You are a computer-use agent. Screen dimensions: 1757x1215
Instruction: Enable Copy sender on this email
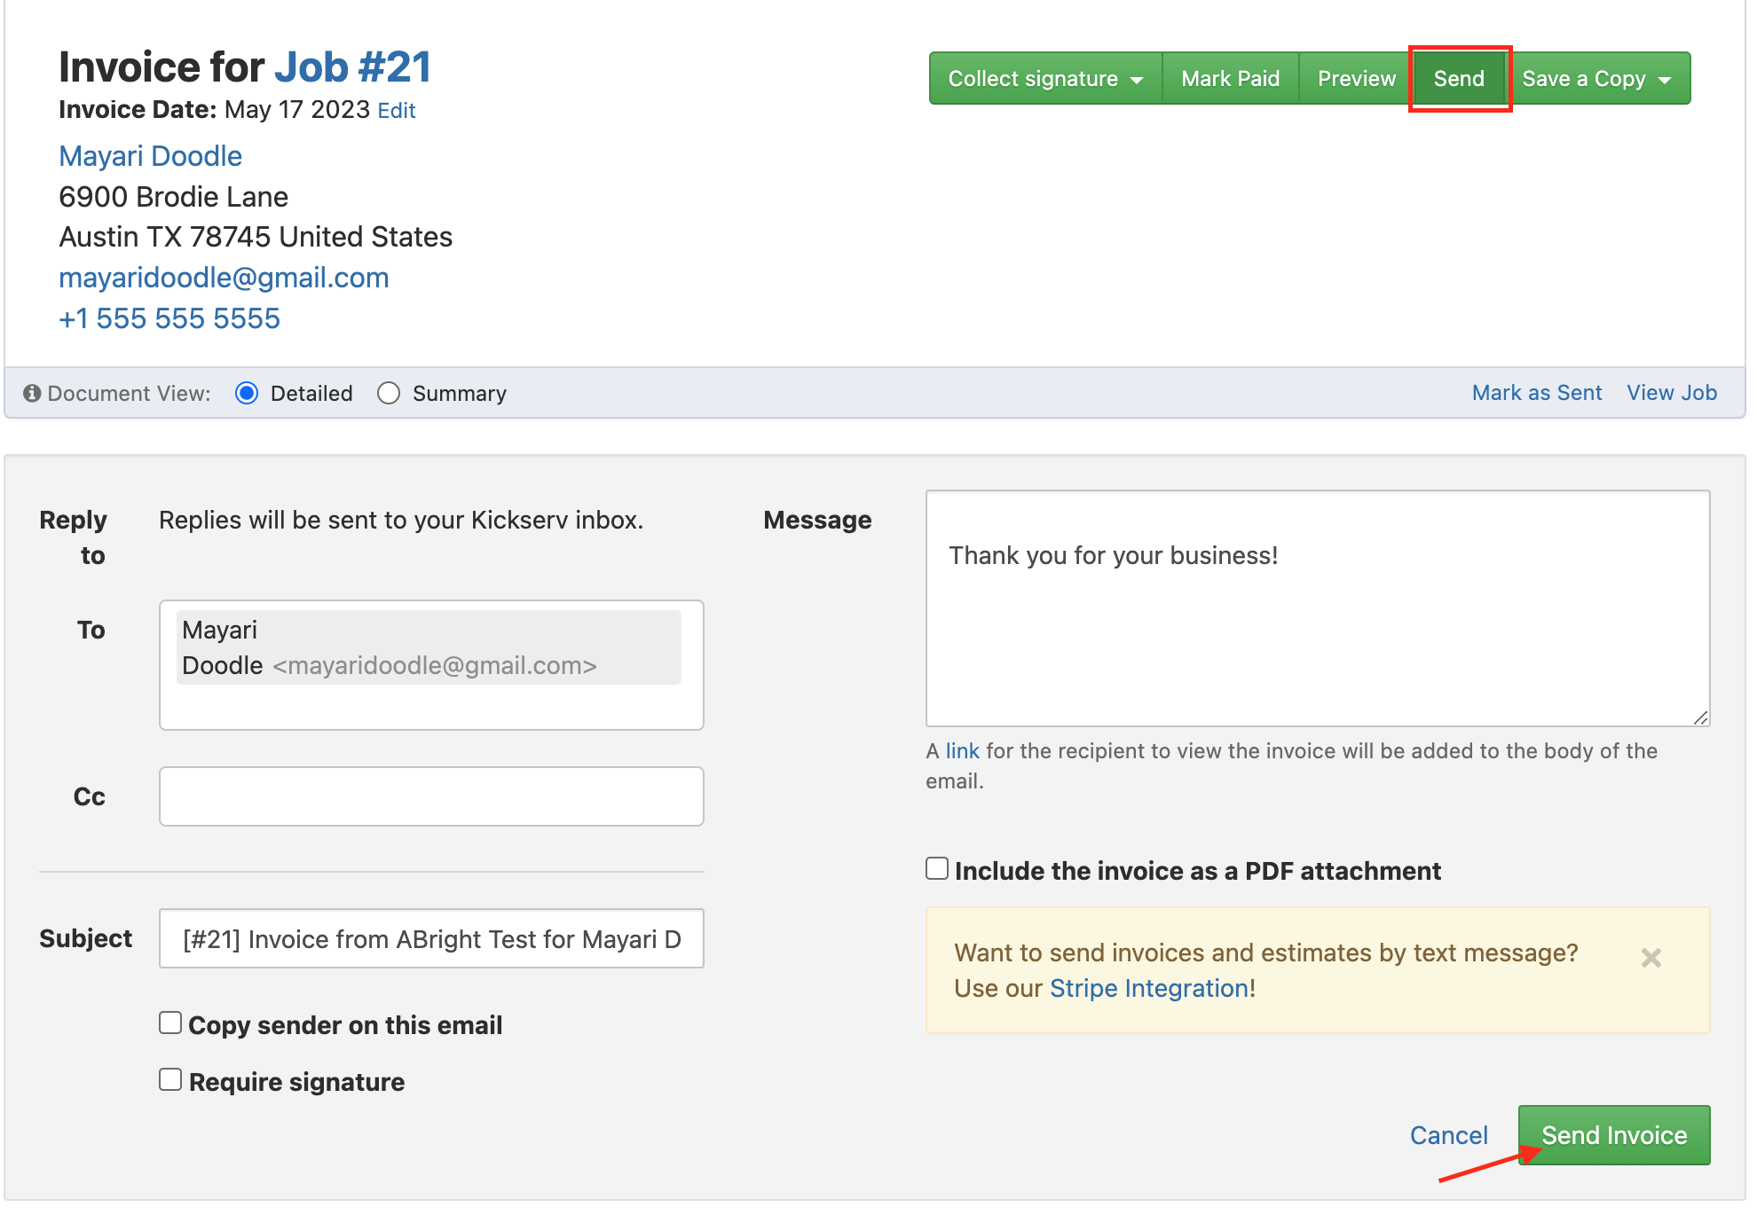coord(170,1023)
